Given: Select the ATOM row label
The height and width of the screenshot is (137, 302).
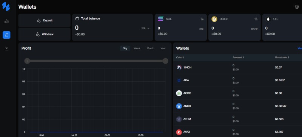Looking at the screenshot, I should pos(187,119).
